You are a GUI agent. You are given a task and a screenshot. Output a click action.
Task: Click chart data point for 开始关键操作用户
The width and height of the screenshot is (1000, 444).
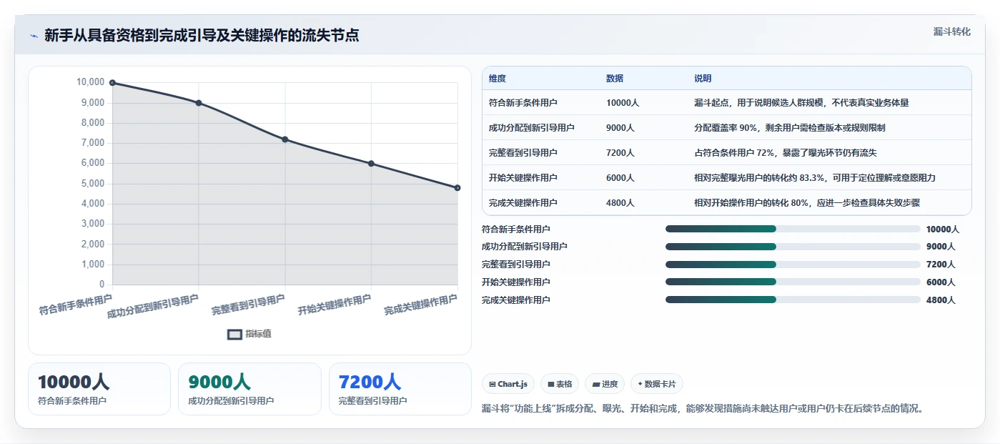tap(371, 164)
